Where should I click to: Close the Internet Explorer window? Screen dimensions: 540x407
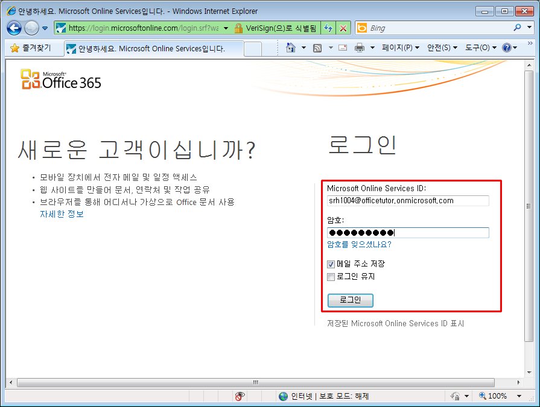(x=525, y=11)
